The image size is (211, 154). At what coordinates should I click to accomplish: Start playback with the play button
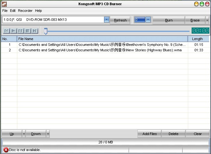[x=13, y=31]
